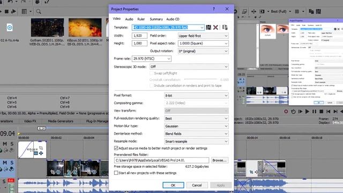Open the Template dropdown
The image size is (343, 193).
pos(202,27)
